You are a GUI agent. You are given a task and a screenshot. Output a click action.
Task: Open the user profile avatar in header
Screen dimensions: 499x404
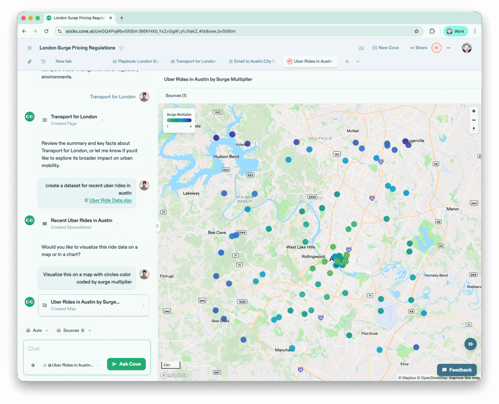467,48
